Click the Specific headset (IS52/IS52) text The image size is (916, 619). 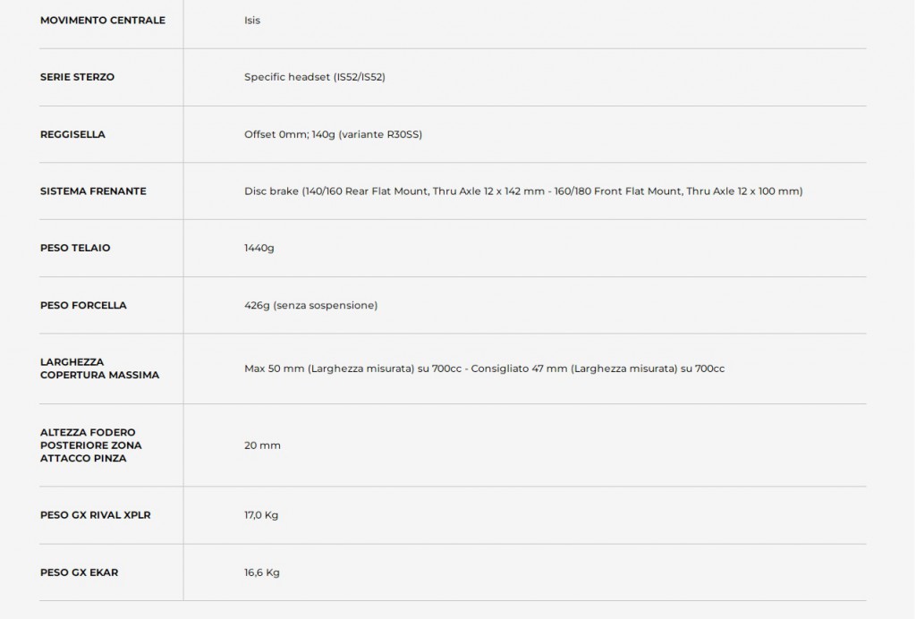315,77
